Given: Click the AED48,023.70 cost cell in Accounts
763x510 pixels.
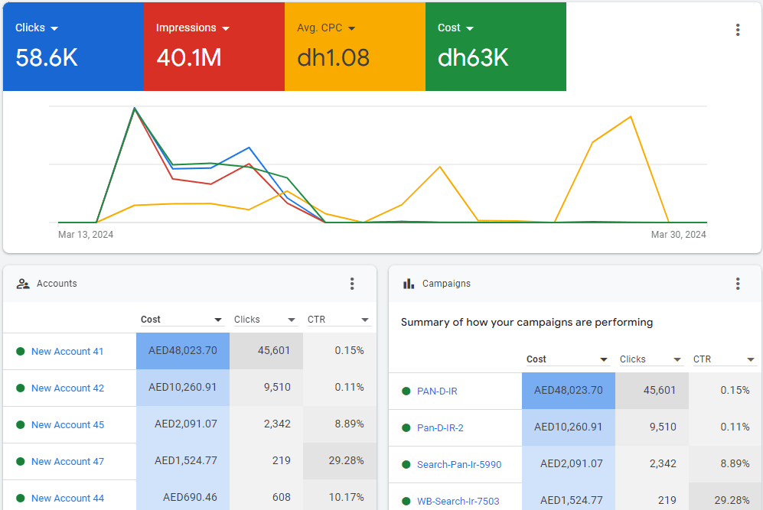Looking at the screenshot, I should pyautogui.click(x=183, y=351).
